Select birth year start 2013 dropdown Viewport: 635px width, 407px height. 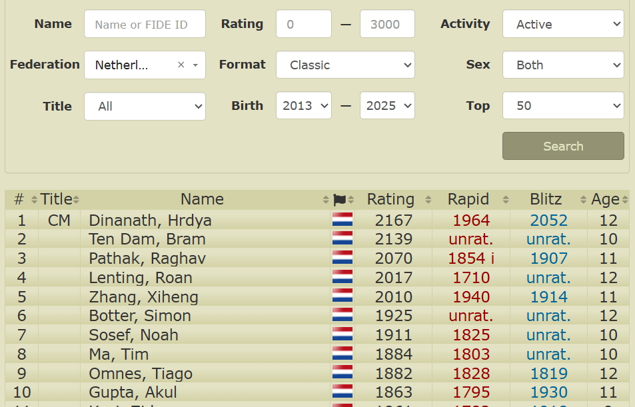(303, 107)
